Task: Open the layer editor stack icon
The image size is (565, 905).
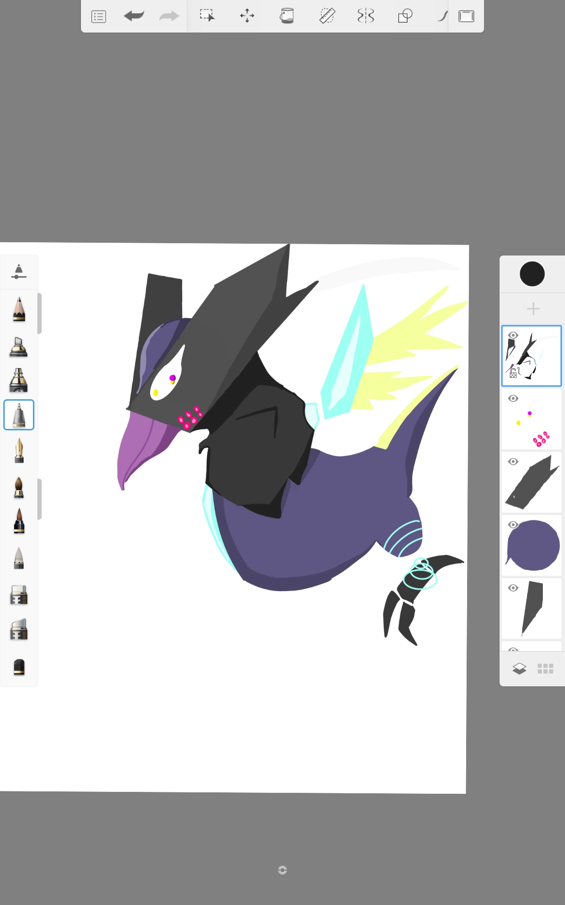Action: (x=519, y=668)
